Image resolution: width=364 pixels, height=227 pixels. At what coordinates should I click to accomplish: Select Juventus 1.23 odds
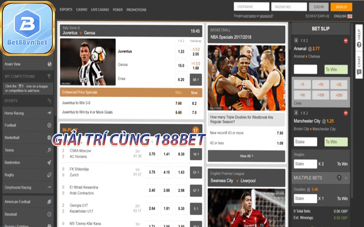point(181,52)
